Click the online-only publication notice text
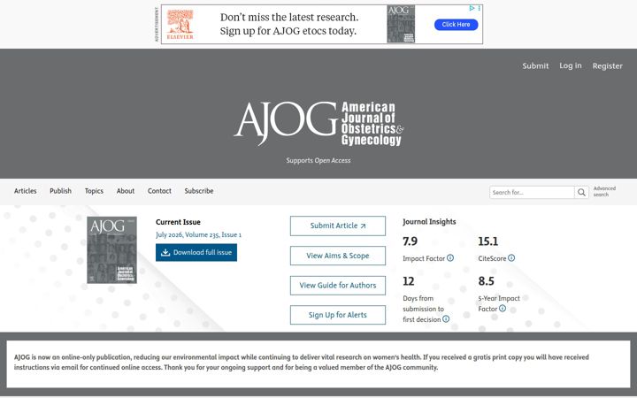This screenshot has height=398, width=637. (302, 363)
